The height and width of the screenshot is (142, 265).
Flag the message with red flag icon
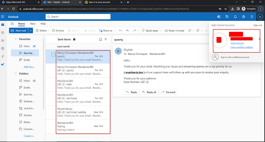[x=198, y=31]
